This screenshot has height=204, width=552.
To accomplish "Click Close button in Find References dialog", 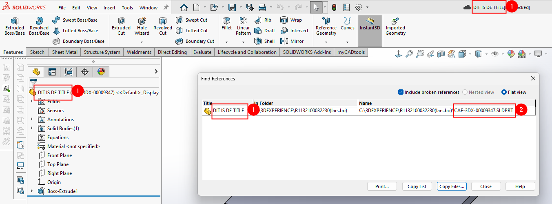I will coord(486,186).
